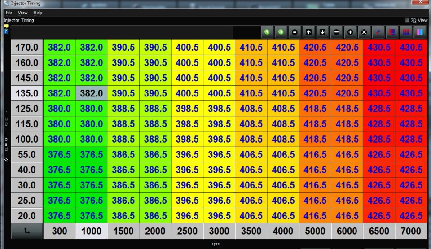This screenshot has height=249, width=431.
Task: Select the 300 rpm bin
Action: pyautogui.click(x=59, y=231)
